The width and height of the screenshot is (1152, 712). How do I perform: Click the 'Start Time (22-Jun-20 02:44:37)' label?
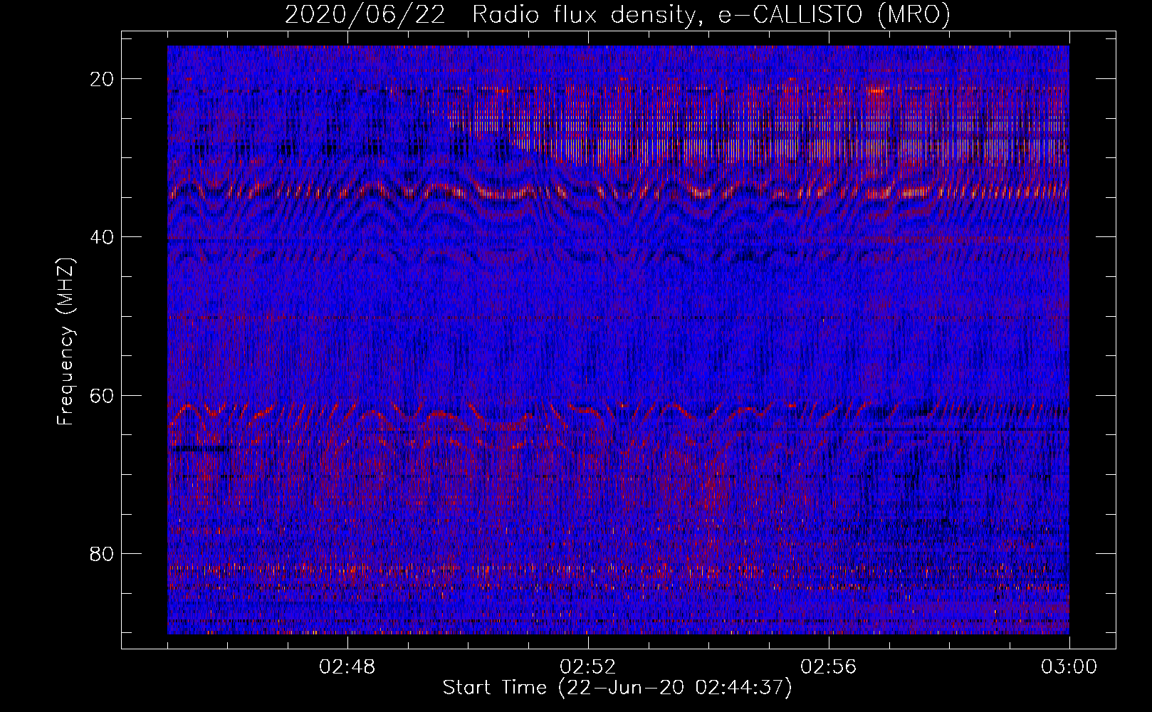point(617,688)
